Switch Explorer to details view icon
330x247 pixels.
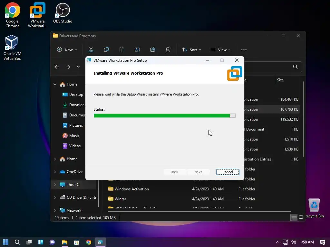(294, 218)
